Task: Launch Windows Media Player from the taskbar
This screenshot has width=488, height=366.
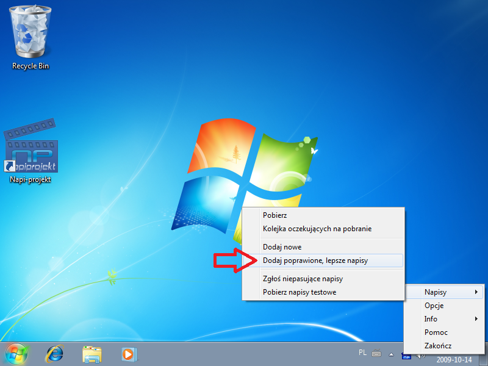Action: coord(128,354)
